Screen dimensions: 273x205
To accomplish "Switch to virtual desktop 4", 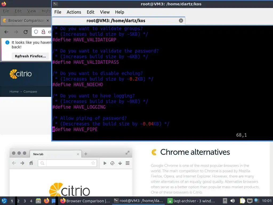I will 31,201.
